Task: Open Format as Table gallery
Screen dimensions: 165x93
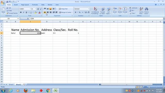Action: tap(103, 11)
